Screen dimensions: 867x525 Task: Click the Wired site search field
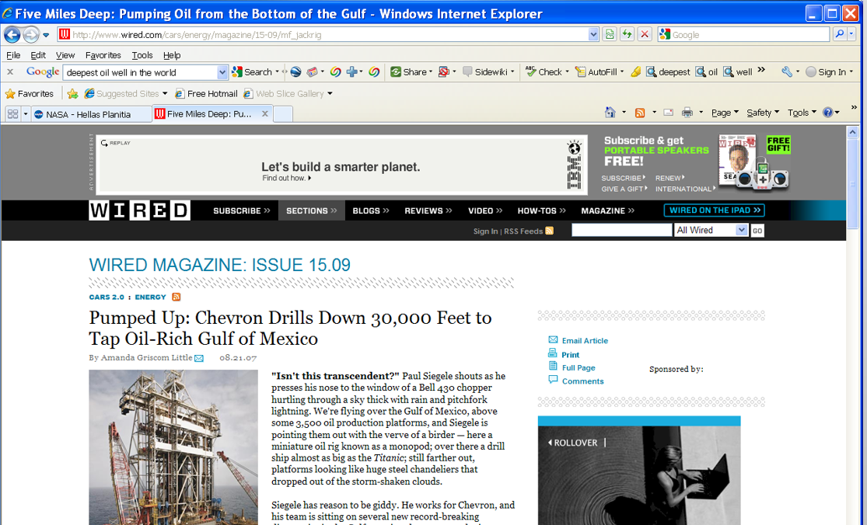click(x=621, y=230)
